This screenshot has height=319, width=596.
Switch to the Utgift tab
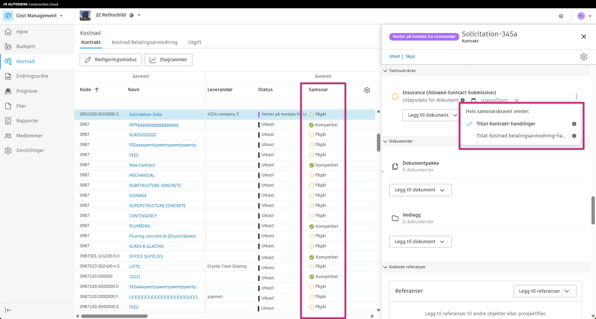[195, 43]
